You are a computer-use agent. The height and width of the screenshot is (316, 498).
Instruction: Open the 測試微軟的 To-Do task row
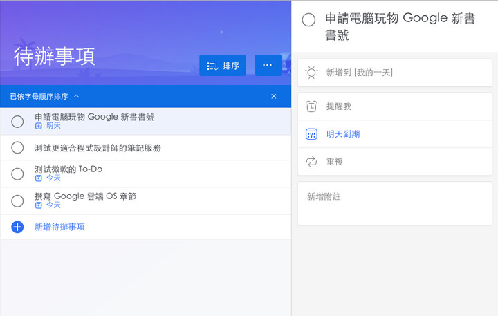click(145, 174)
